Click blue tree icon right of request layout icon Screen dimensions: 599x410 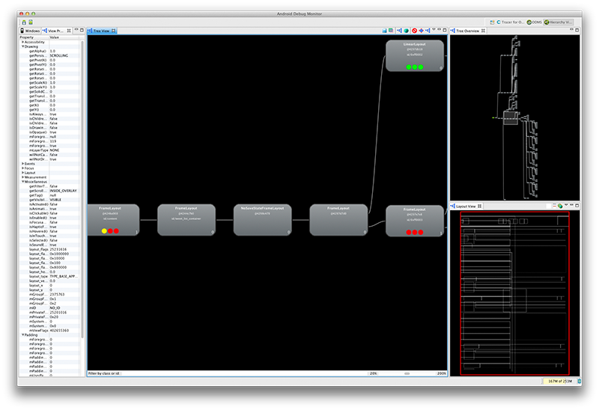coord(428,31)
